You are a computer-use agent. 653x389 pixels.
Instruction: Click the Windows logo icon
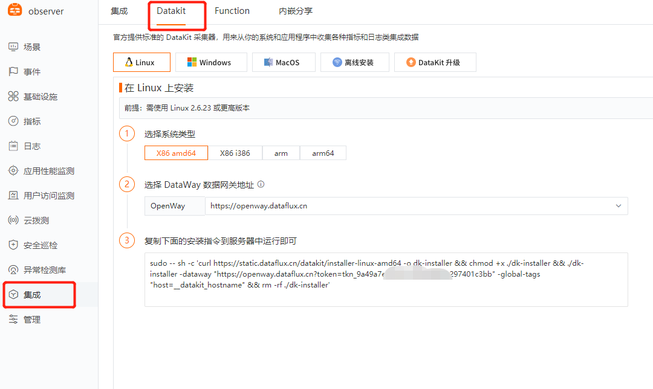click(192, 62)
